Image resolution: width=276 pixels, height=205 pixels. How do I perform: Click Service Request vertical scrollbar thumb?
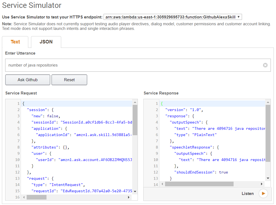click(x=135, y=120)
